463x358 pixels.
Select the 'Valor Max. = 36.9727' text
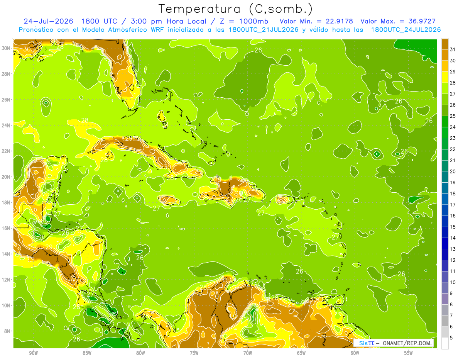tap(398, 21)
